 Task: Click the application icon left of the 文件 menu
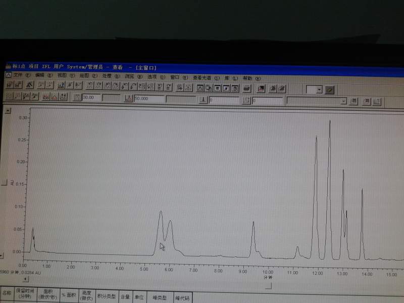(9, 74)
